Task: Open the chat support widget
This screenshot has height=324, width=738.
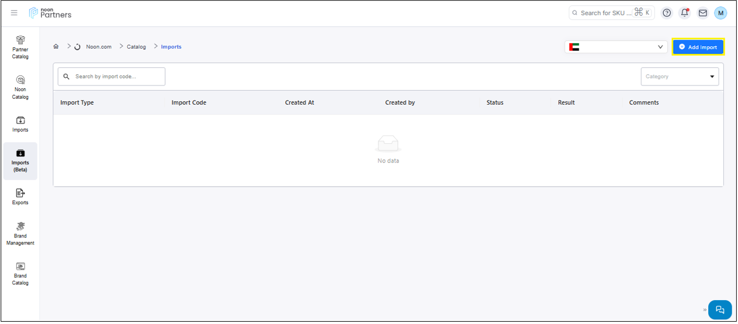Action: [720, 310]
